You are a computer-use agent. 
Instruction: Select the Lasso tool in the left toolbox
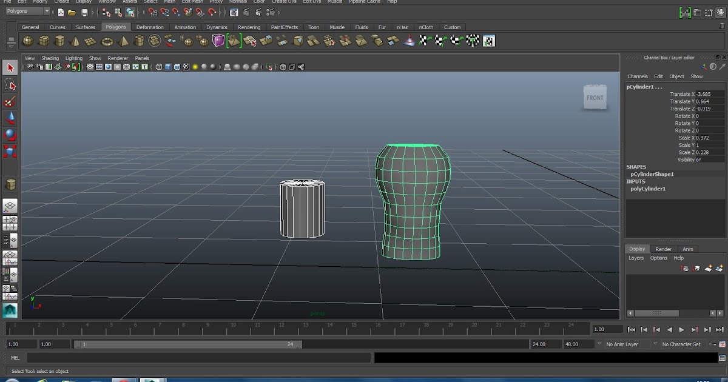click(10, 85)
